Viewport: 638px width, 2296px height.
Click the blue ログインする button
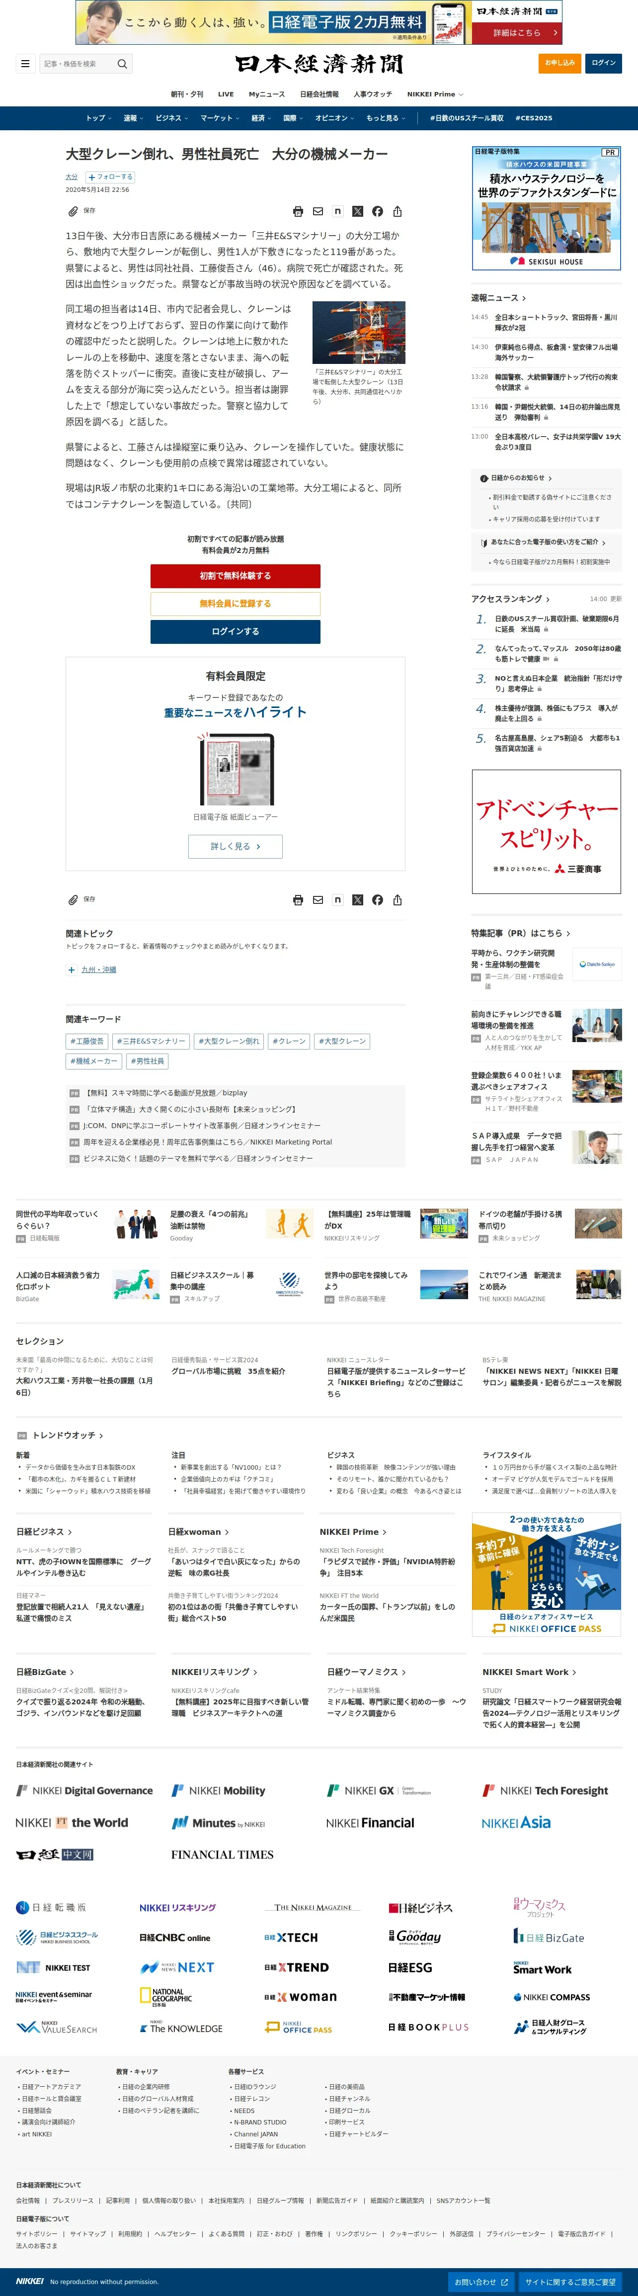[235, 631]
